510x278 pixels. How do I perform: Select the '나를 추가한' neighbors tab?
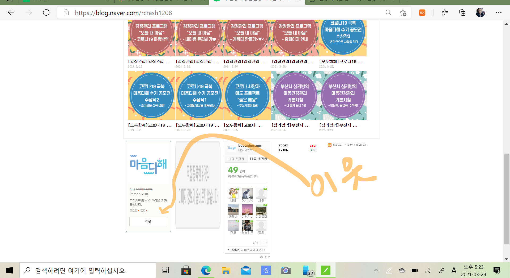click(x=258, y=159)
